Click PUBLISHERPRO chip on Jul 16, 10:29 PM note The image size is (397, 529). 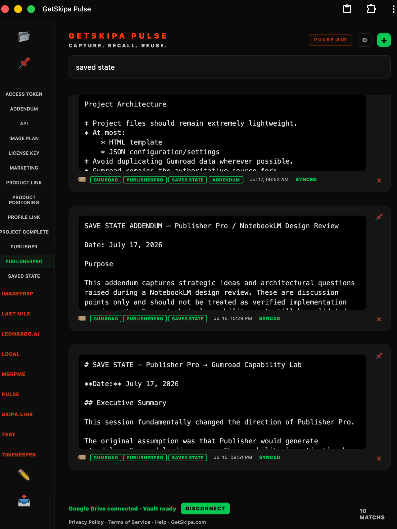coord(145,319)
